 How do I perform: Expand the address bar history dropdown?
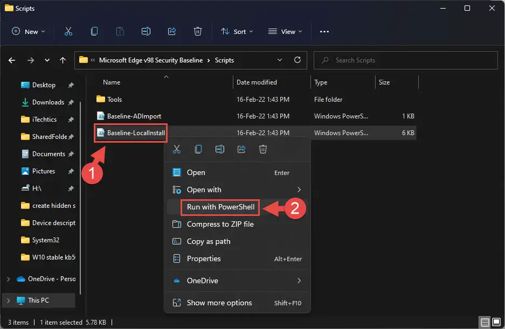280,60
